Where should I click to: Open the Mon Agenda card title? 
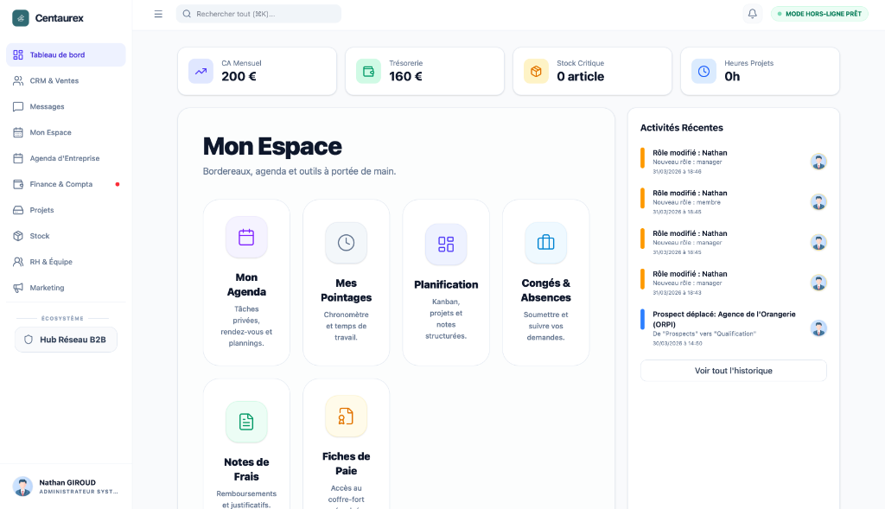246,284
